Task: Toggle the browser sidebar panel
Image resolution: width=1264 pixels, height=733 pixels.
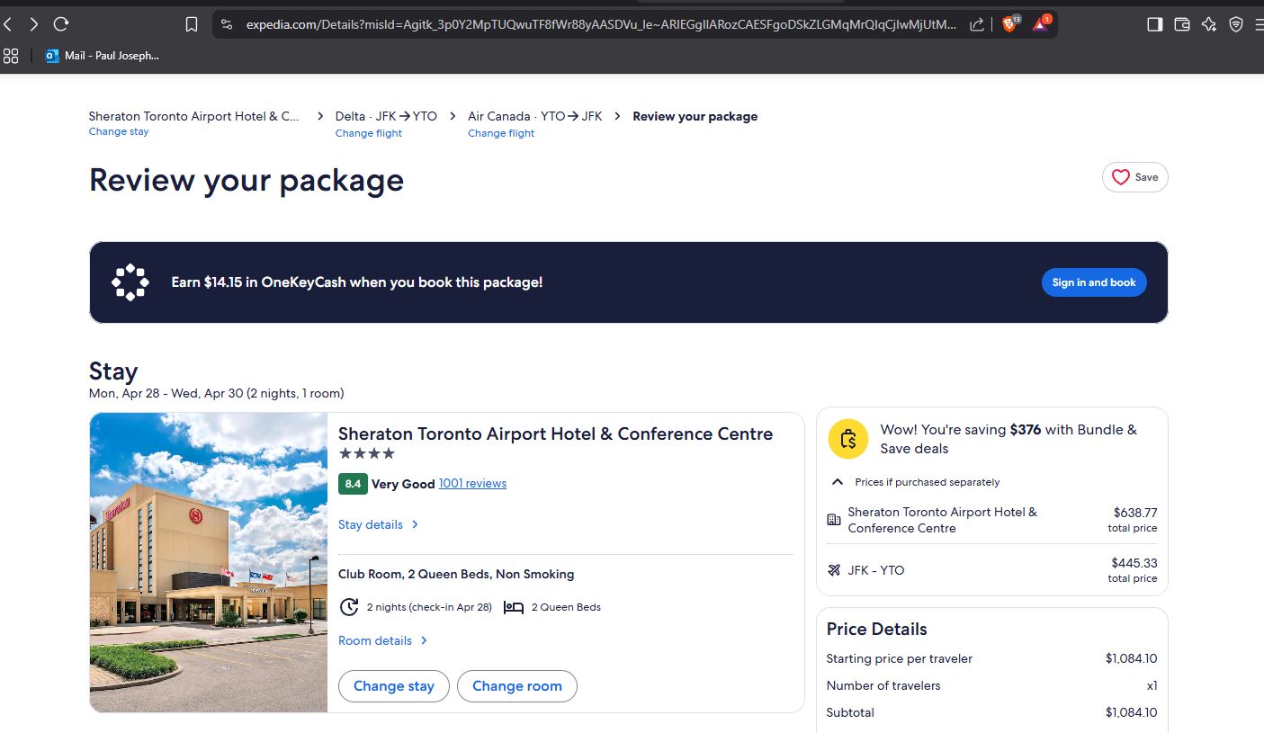Action: (1154, 24)
